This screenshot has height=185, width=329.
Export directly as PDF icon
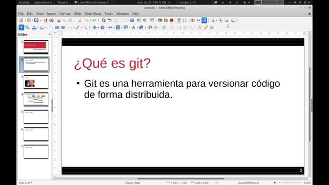pyautogui.click(x=46, y=21)
